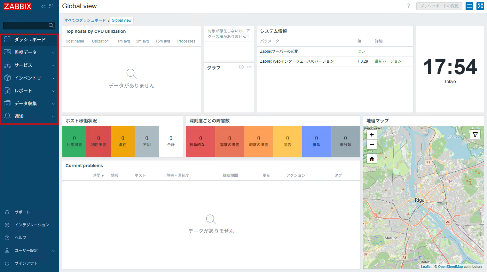This screenshot has height=272, width=487.
Task: Open graph widget three-dots menu
Action: point(249,67)
